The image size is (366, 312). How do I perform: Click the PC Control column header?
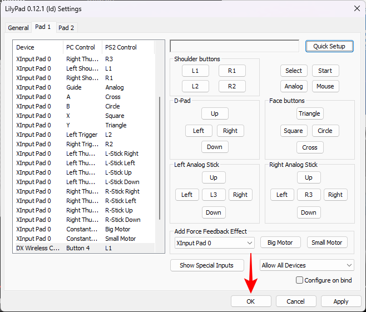(83, 47)
